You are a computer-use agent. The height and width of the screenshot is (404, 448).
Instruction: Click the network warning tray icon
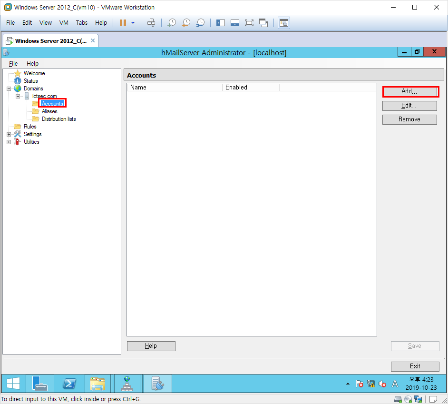click(371, 384)
